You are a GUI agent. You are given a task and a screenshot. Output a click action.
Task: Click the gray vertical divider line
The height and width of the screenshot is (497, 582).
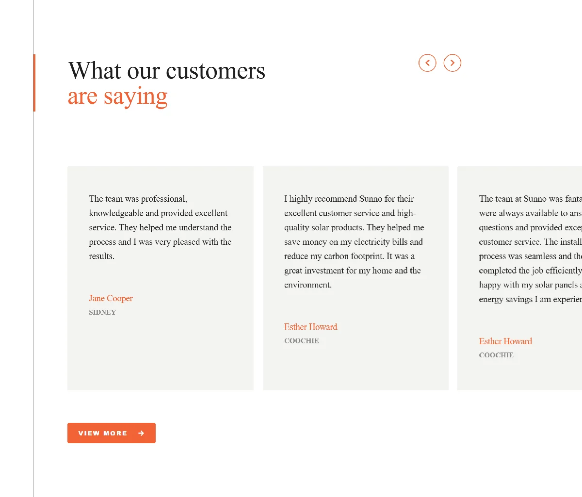[x=33, y=291]
